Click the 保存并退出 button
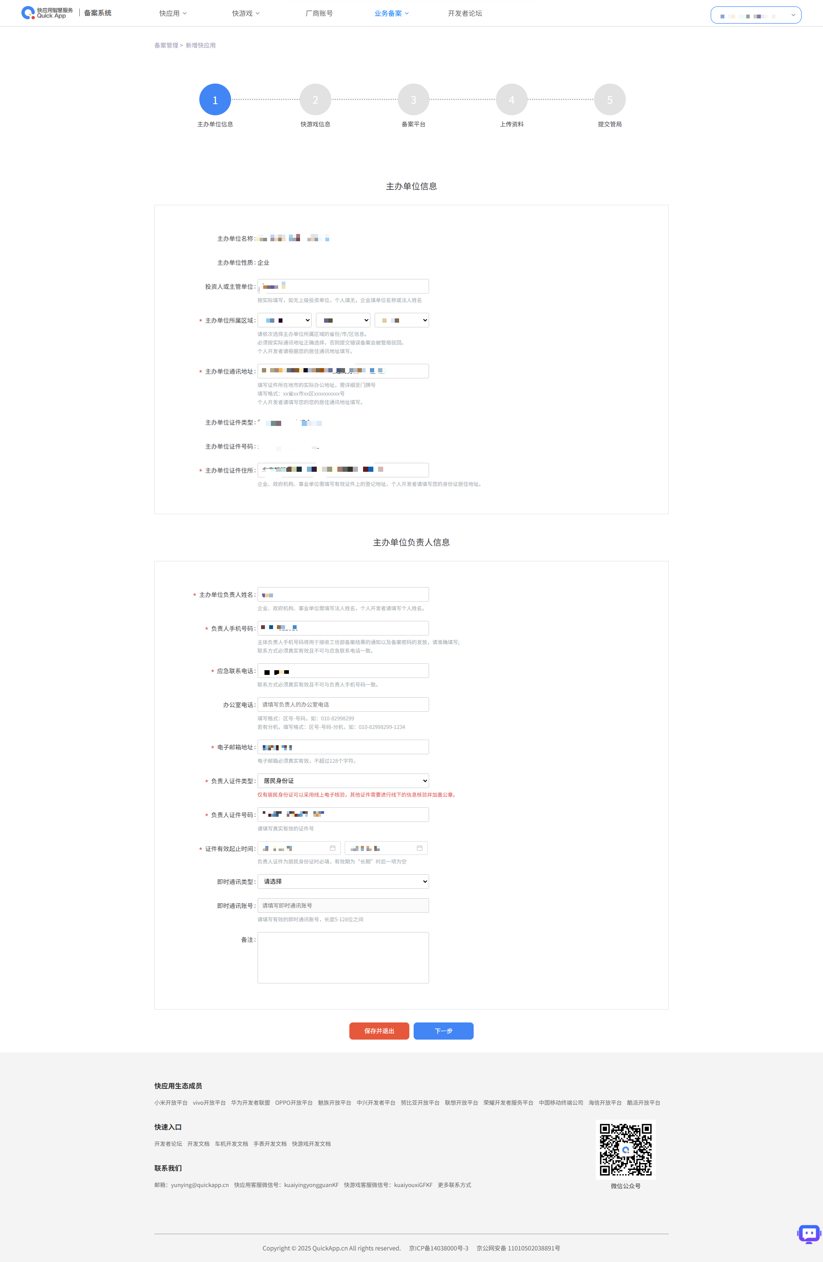This screenshot has width=823, height=1262. click(x=378, y=1031)
